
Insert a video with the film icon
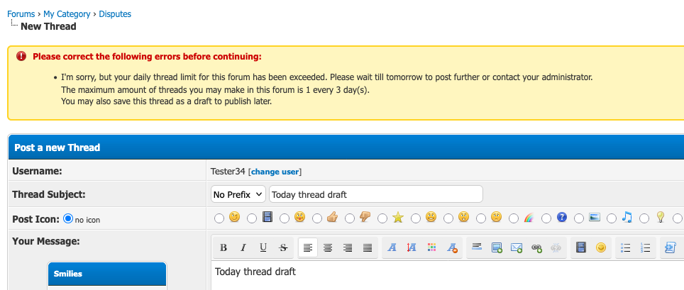581,247
